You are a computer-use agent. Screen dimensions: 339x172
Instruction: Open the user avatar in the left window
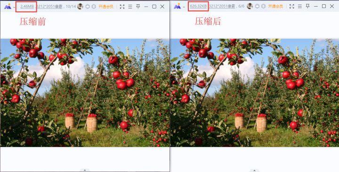point(80,6)
